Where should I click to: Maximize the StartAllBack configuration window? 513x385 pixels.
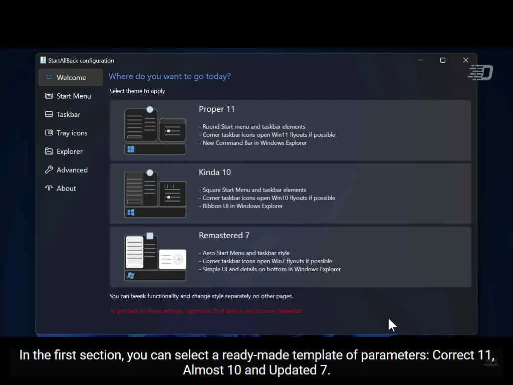pyautogui.click(x=443, y=60)
